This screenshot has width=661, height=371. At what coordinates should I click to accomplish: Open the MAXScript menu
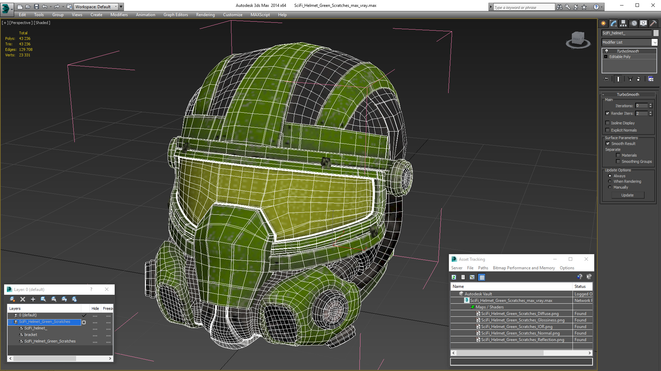[260, 15]
